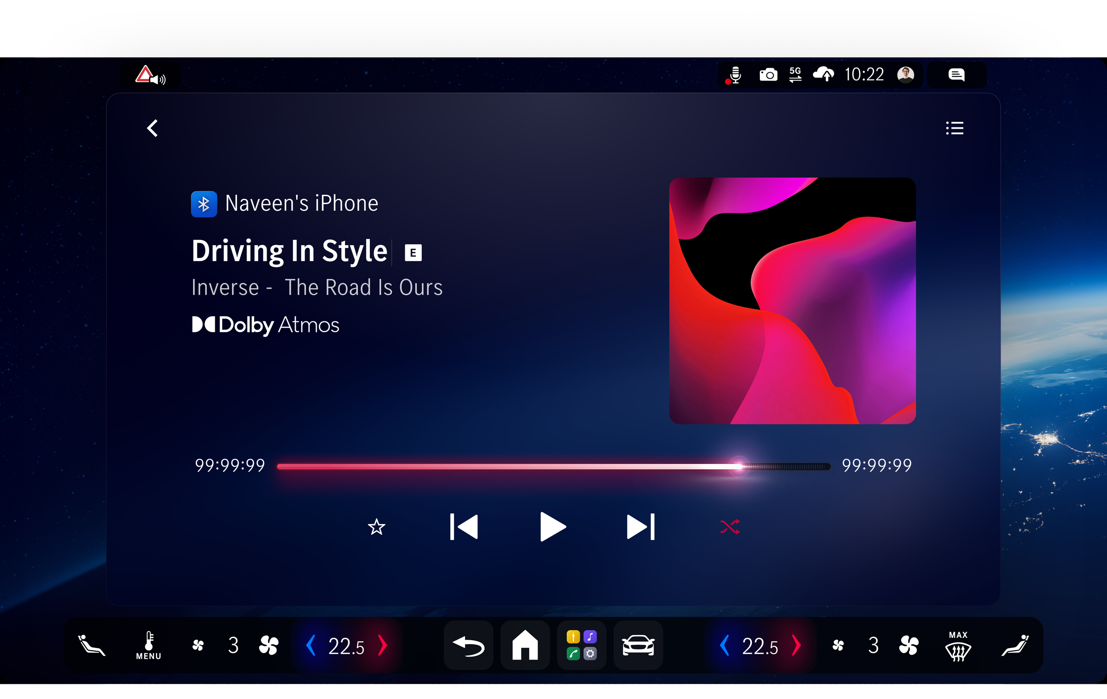Toggle shuffle playback mode
Viewport: 1107px width, 699px height.
click(730, 527)
